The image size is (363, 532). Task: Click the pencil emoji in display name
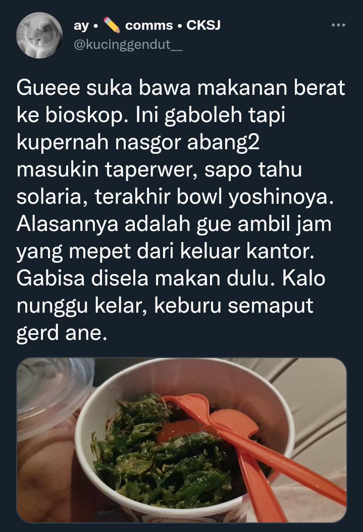(112, 25)
